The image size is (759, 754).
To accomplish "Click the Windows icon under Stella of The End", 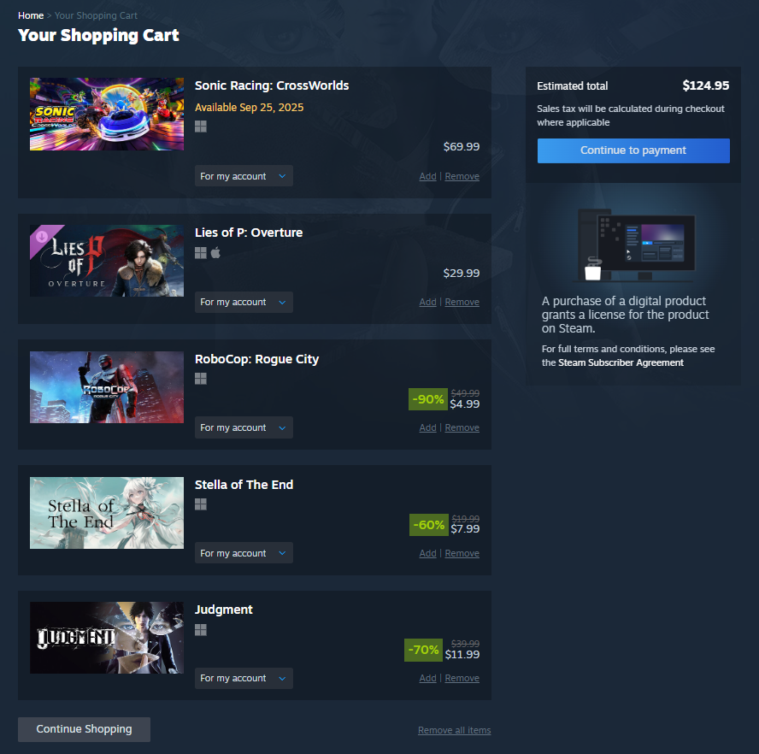I will tap(200, 504).
